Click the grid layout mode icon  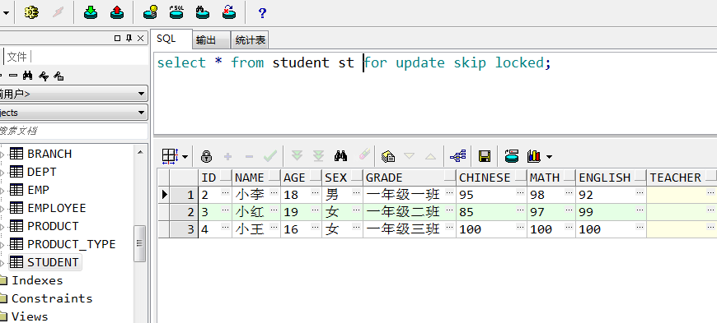(170, 156)
